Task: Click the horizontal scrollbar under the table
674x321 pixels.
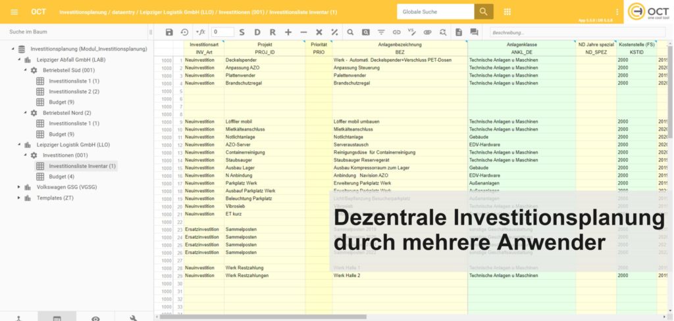Action: point(262,317)
